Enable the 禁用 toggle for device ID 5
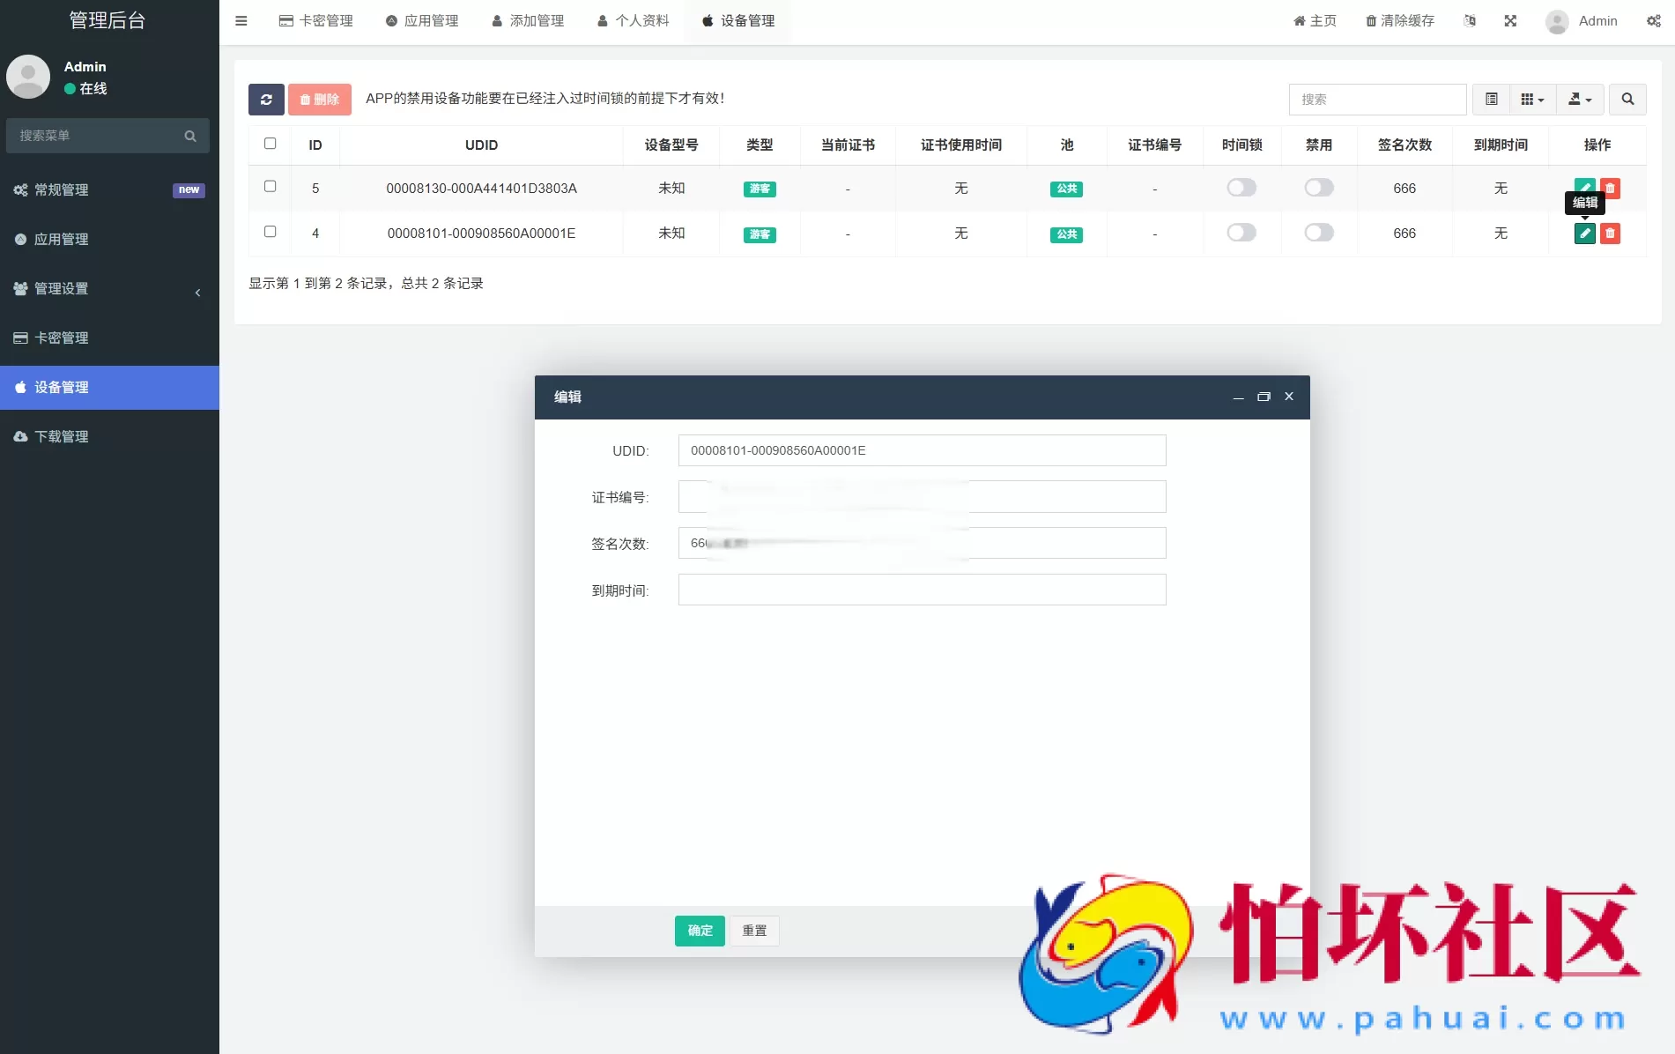Screen dimensions: 1675x1054 point(1318,188)
